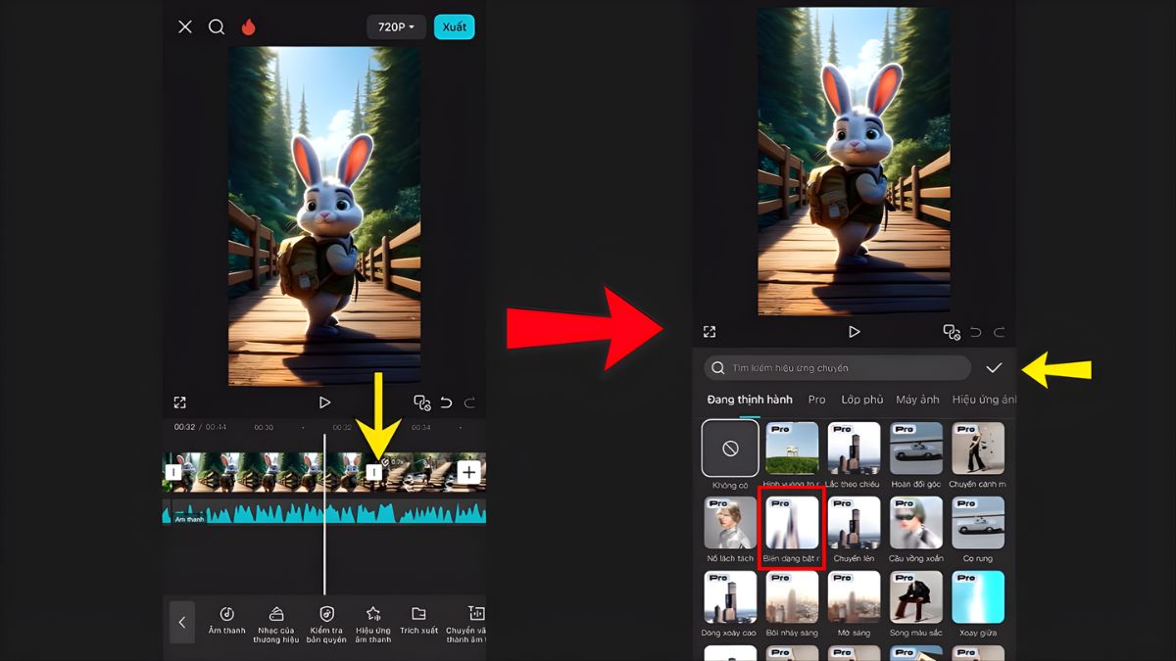Close the project with the X icon
The image size is (1176, 661).
click(x=185, y=27)
